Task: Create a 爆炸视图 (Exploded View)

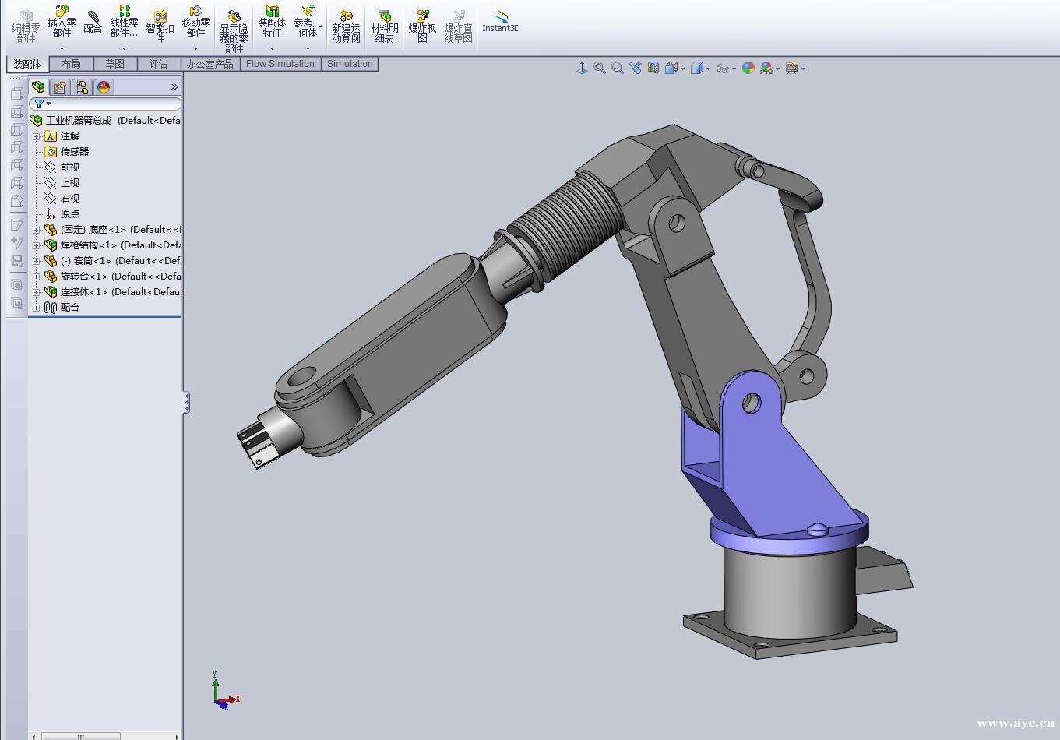Action: (421, 23)
